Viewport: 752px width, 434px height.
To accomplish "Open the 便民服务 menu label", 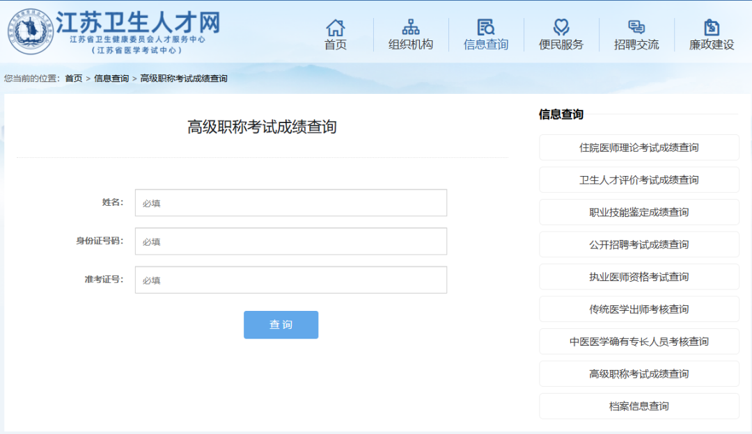I will point(561,45).
